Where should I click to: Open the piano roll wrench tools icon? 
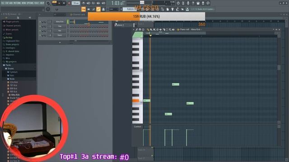point(137,30)
